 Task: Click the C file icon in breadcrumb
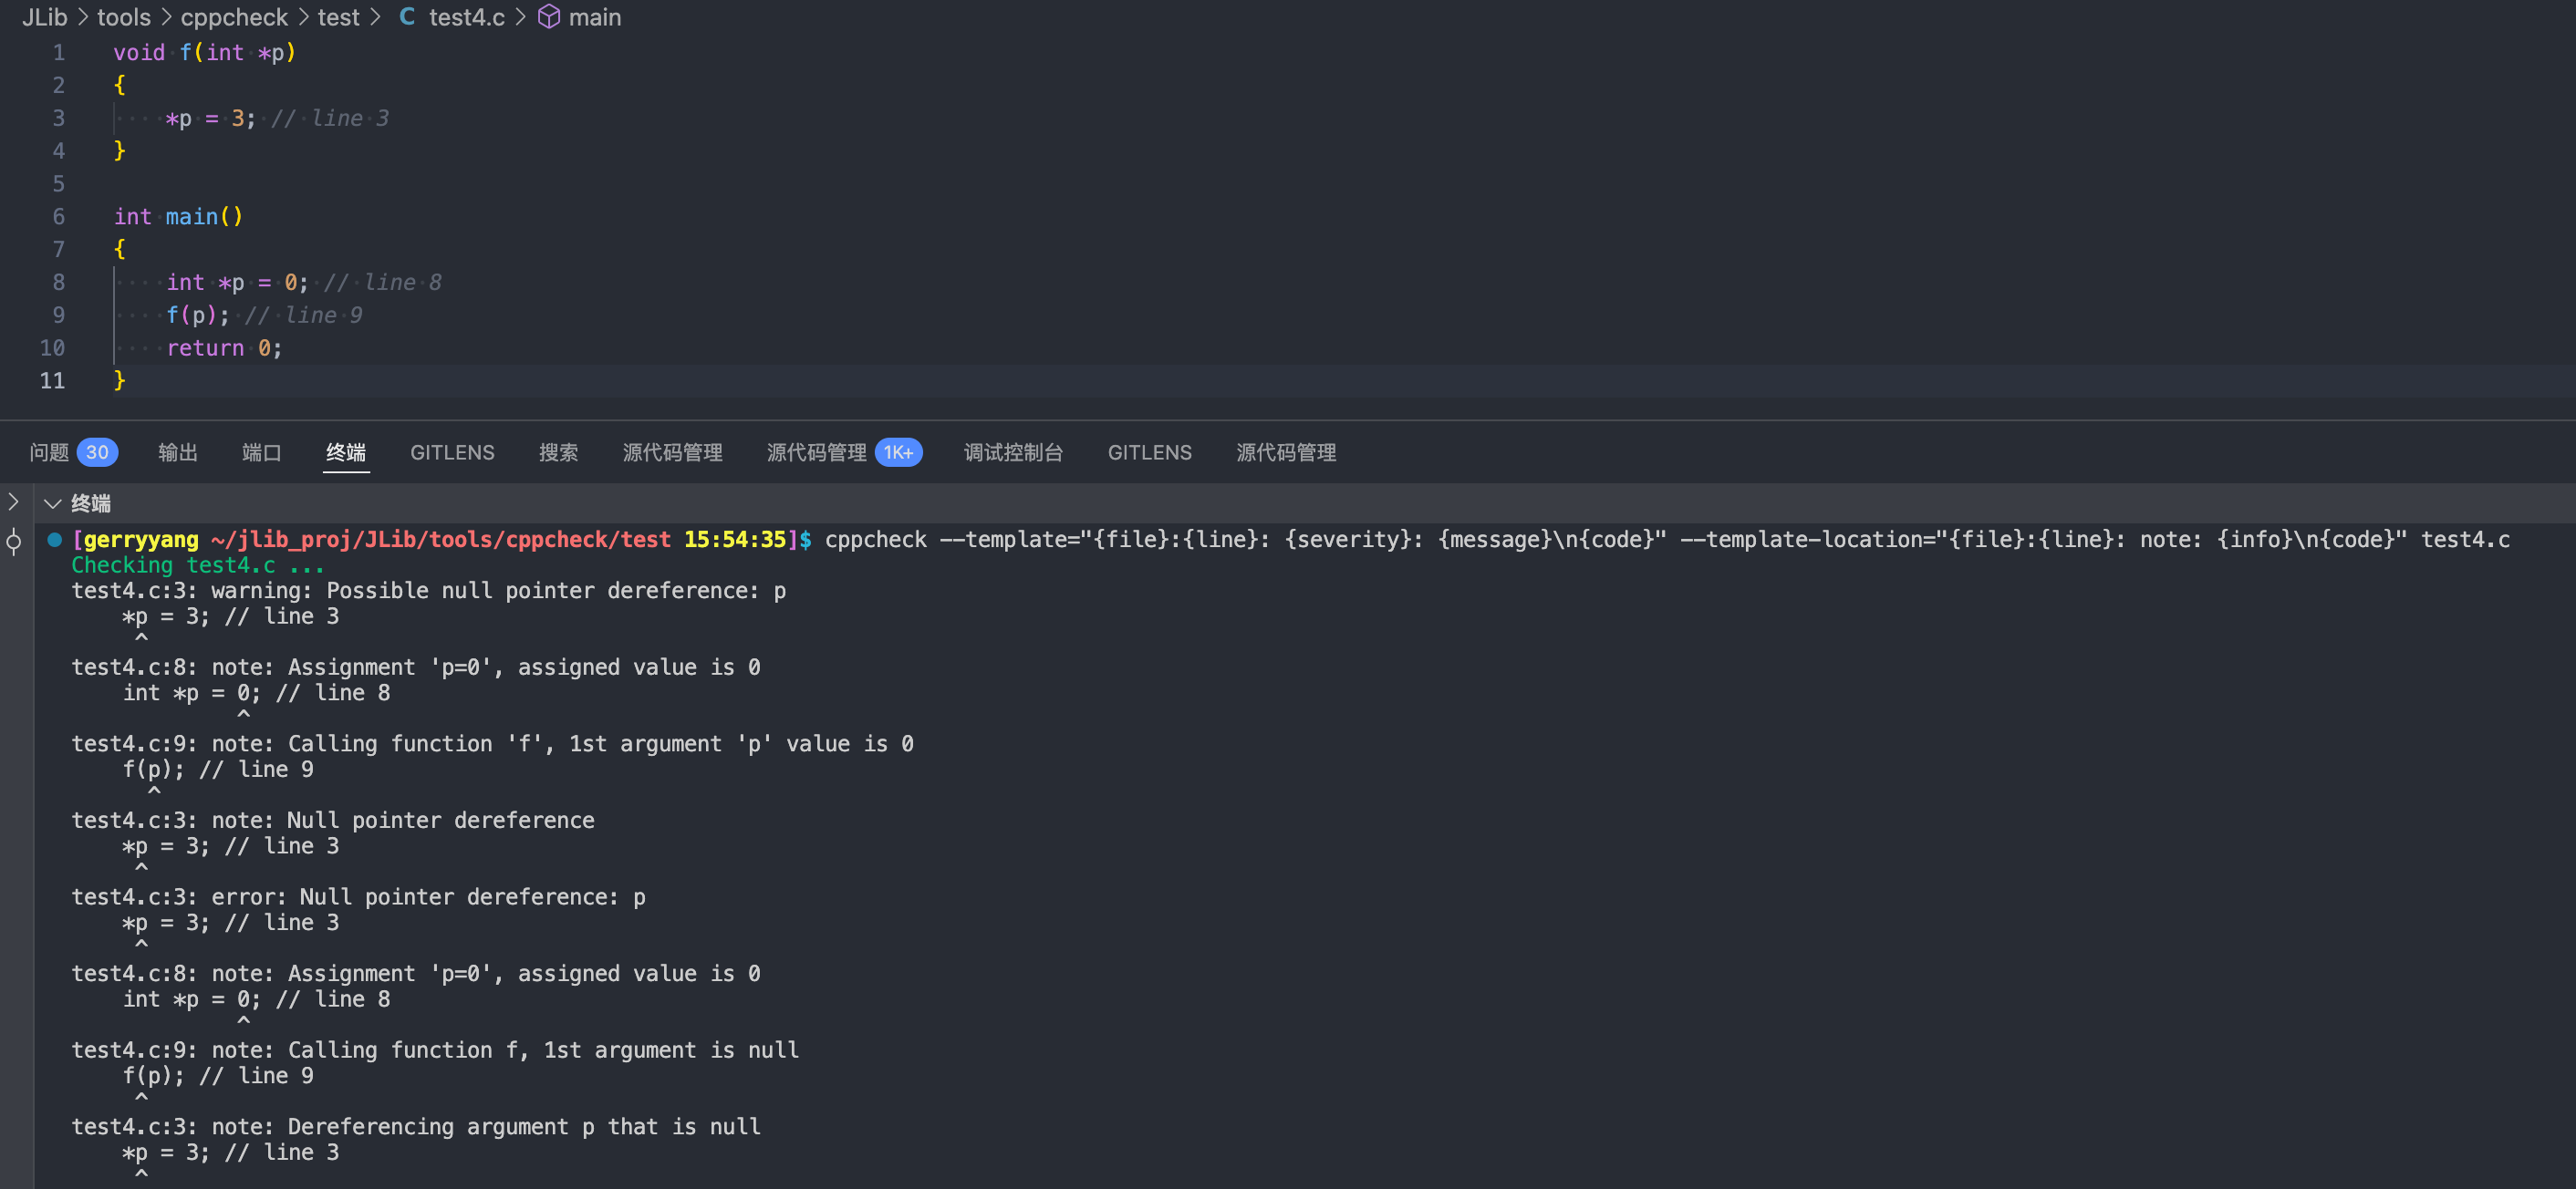click(407, 17)
